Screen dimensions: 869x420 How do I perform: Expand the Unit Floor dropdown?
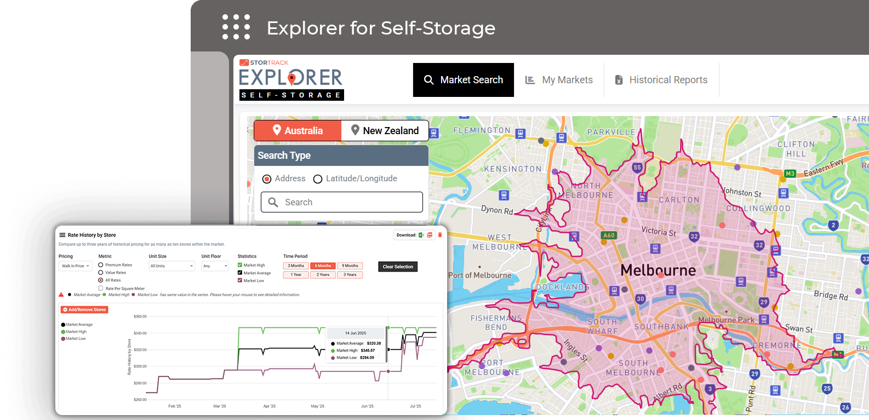click(215, 266)
